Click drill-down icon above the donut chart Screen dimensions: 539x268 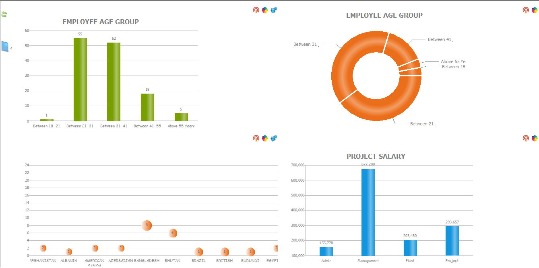coord(525,10)
